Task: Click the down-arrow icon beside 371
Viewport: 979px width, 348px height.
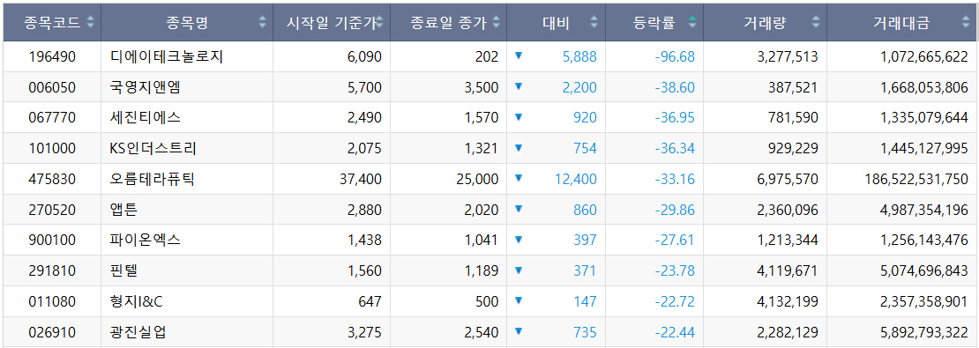Action: tap(519, 270)
